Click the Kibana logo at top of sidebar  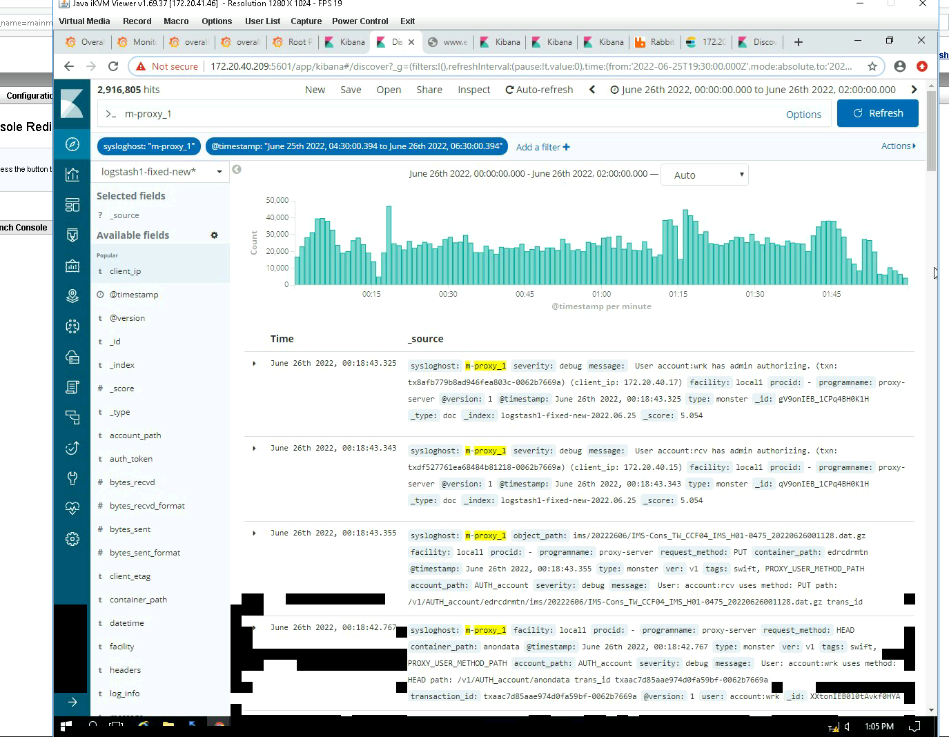(72, 104)
